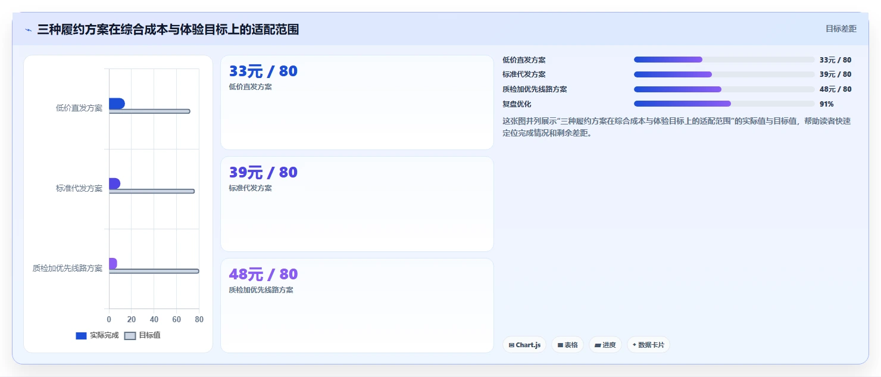The image size is (881, 377).
Task: Click the actual bar for 标准代发方案
Action: 114,183
